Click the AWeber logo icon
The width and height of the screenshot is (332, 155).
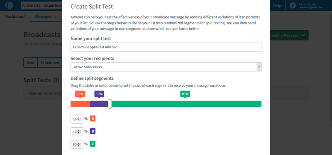9,5
